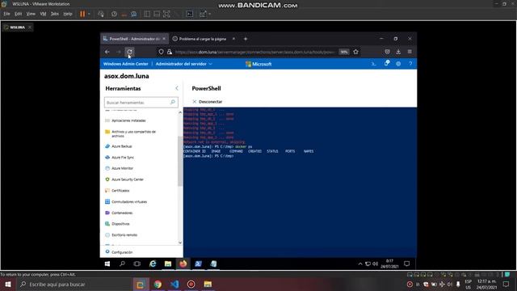Show hidden icons in guest tray
This screenshot has width=517, height=291.
click(360, 264)
